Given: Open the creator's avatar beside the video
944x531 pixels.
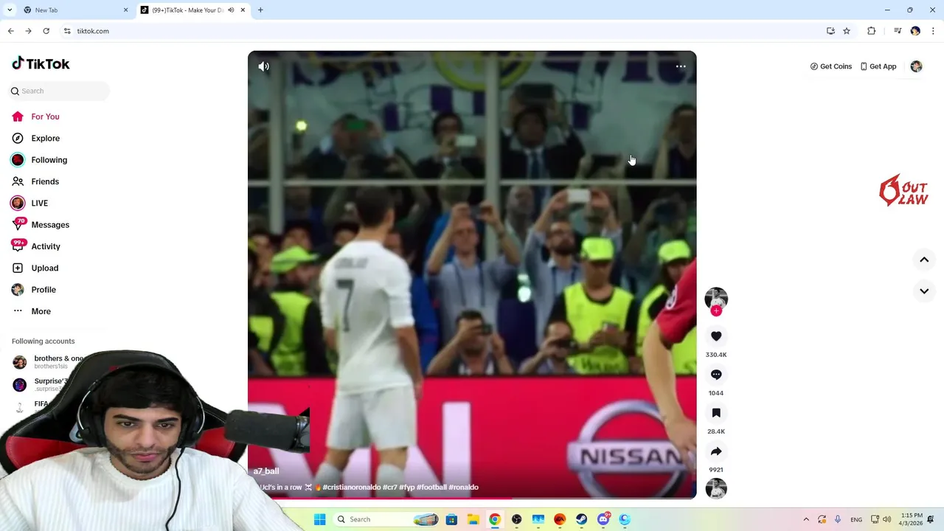Looking at the screenshot, I should 716,298.
